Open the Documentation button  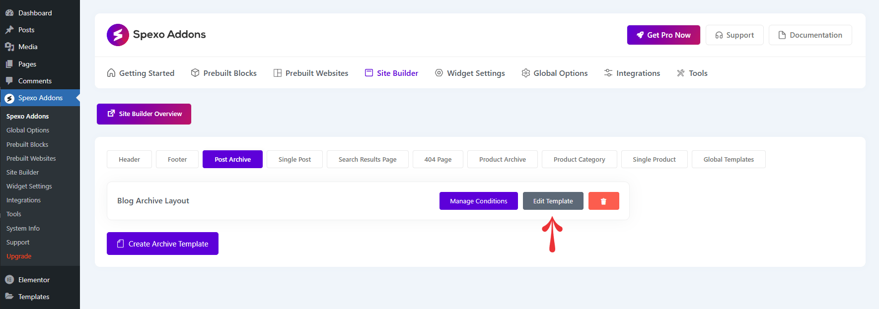[x=810, y=35]
